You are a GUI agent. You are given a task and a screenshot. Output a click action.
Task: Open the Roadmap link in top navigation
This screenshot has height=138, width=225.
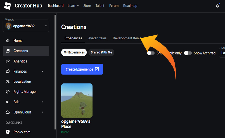pos(130,6)
